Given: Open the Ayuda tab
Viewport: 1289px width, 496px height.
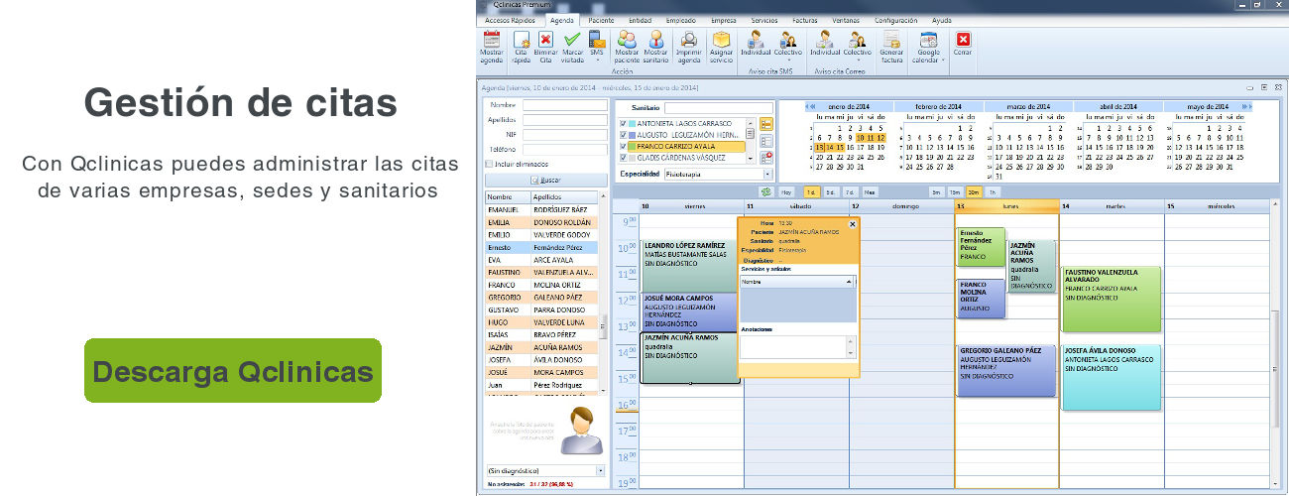Looking at the screenshot, I should point(941,20).
